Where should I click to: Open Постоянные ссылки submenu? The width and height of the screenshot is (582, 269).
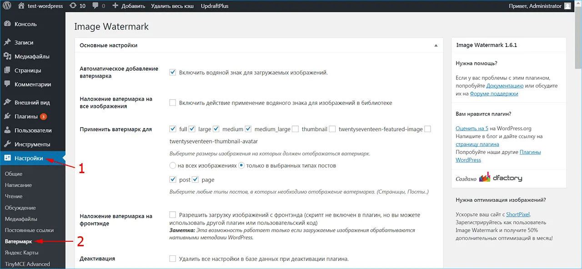pos(29,230)
